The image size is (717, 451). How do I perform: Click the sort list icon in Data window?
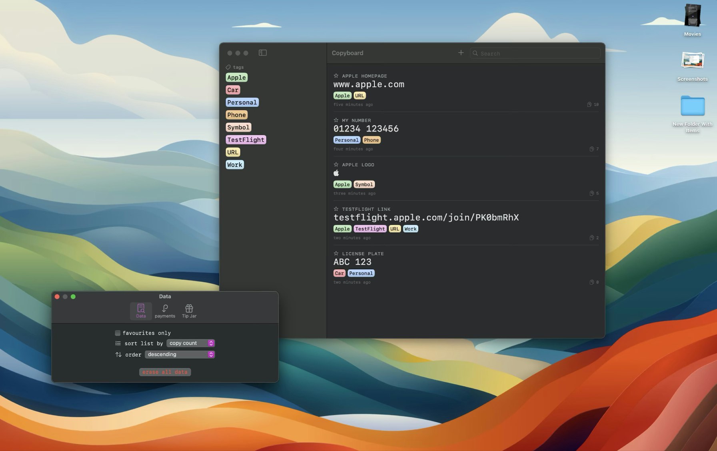tap(118, 343)
